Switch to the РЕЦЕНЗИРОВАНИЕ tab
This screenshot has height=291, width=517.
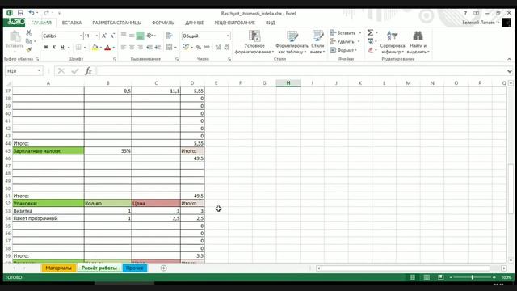(234, 23)
